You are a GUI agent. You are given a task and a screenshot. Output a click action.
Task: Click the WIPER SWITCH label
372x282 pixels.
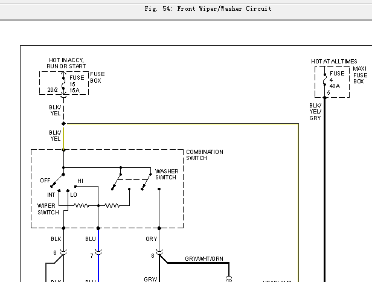pos(48,209)
